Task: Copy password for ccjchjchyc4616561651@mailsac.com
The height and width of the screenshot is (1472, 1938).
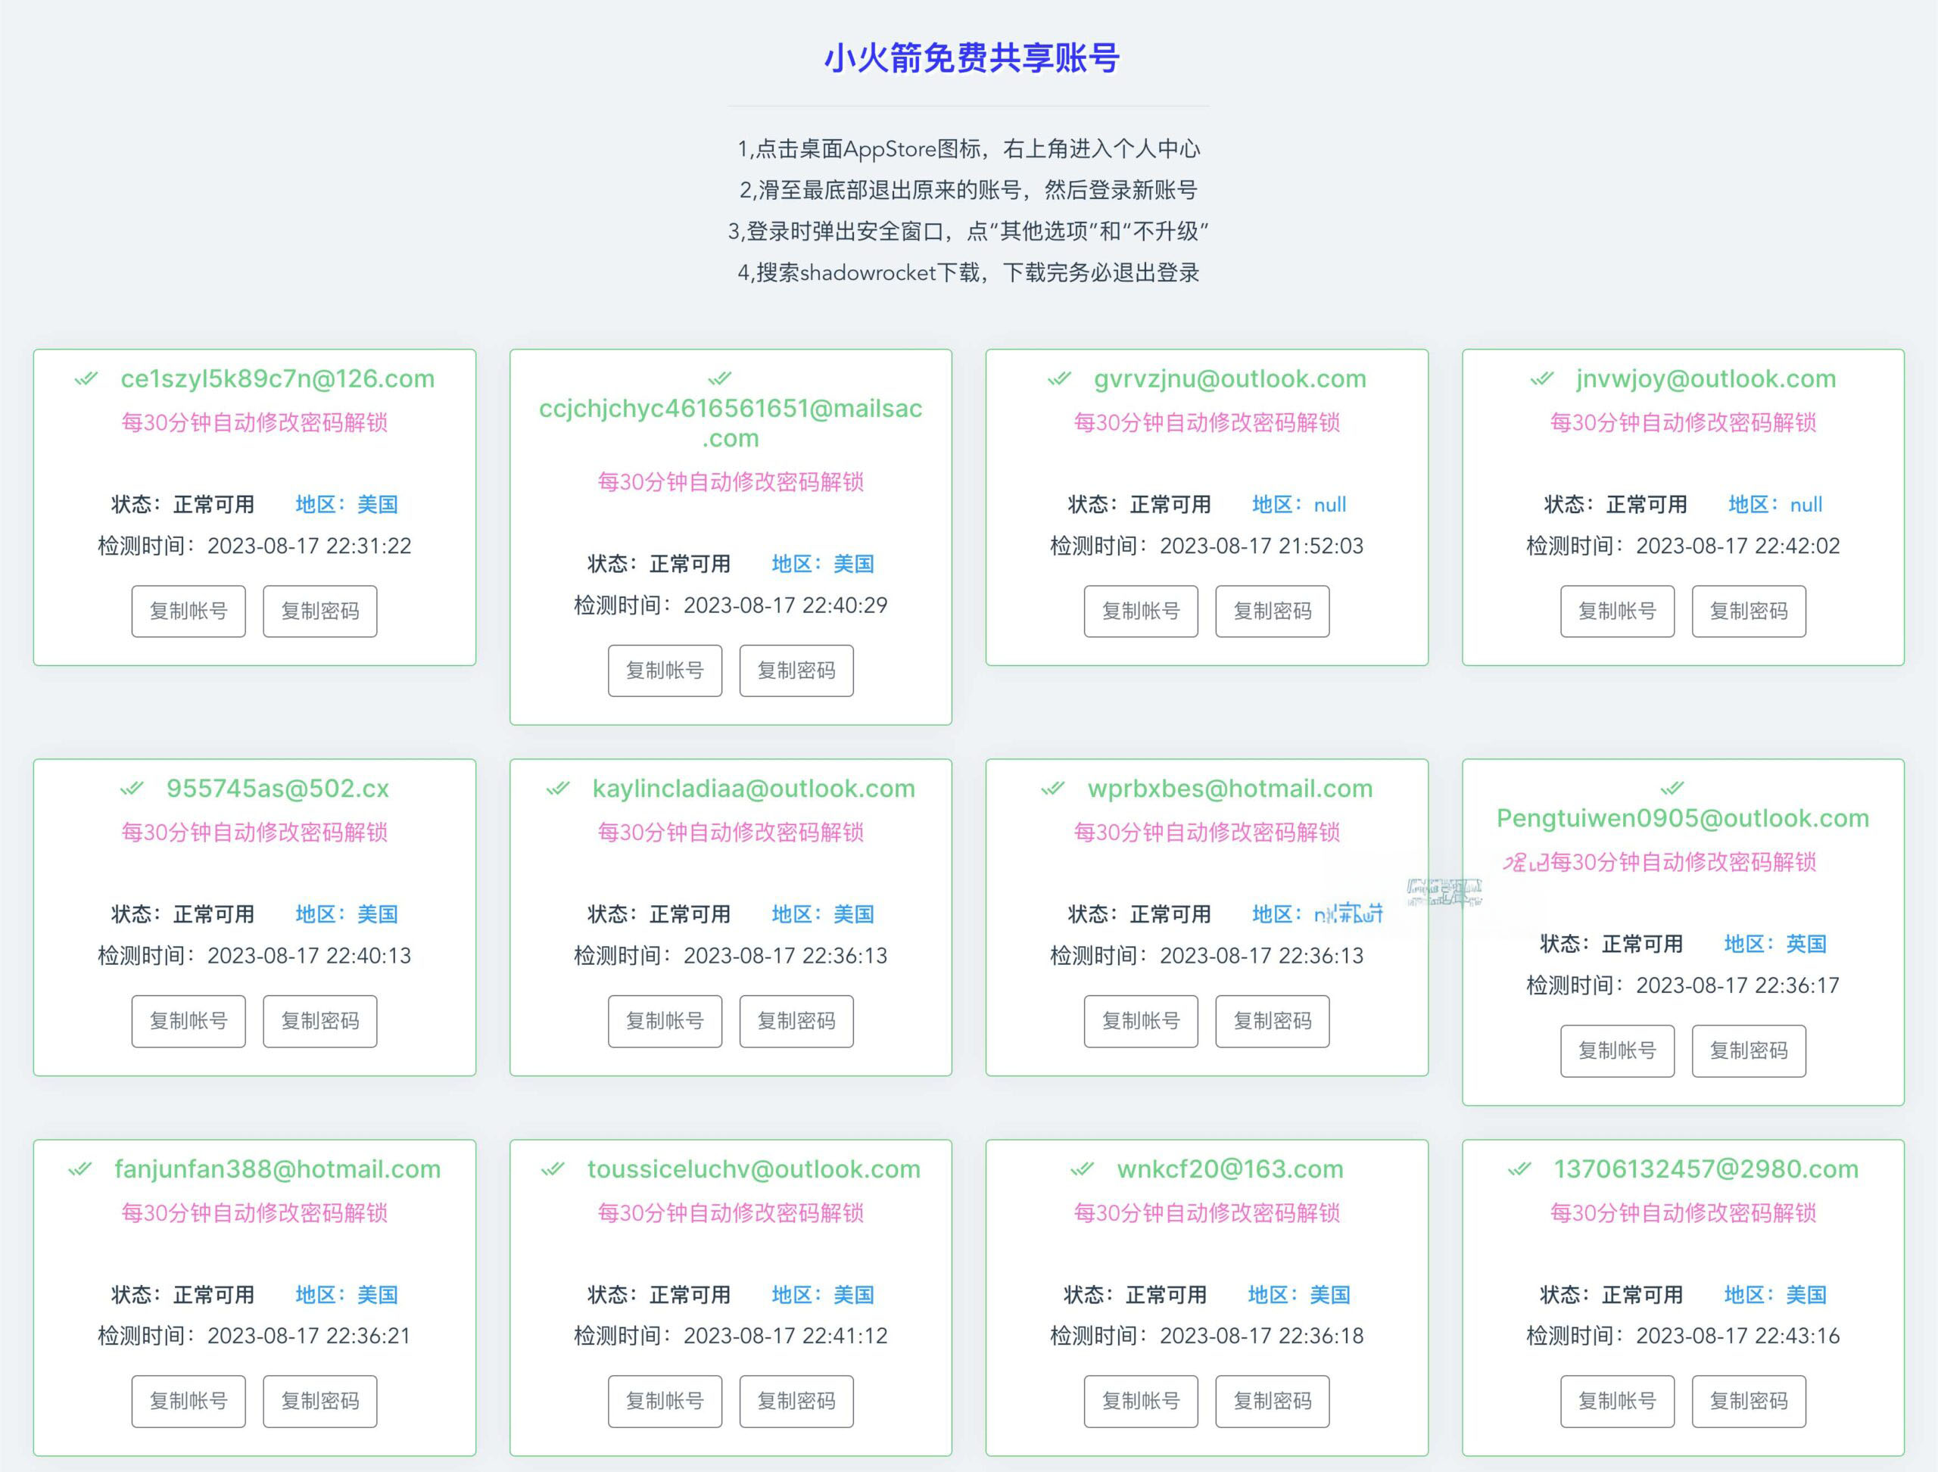Action: (x=796, y=671)
